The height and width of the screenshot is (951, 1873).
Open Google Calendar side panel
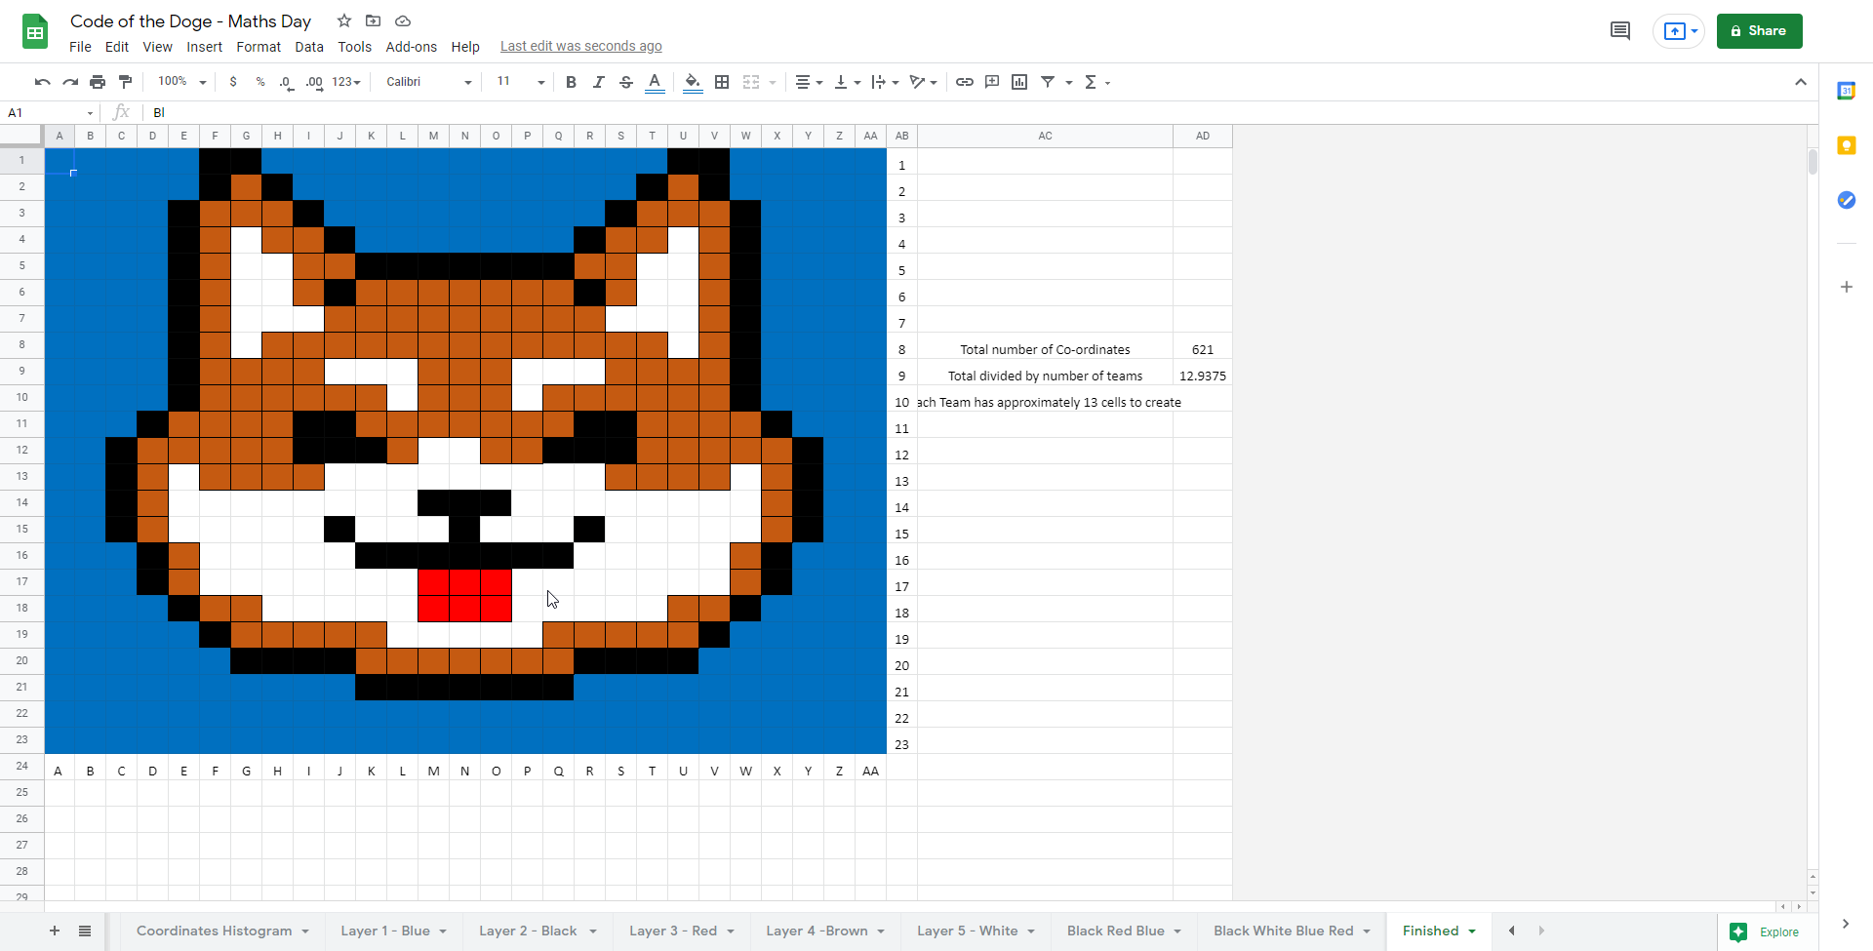coord(1846,91)
